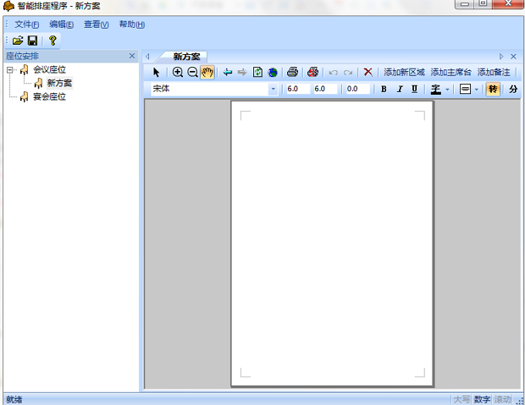Select the arrow pointer tool
525x405 pixels.
click(x=156, y=72)
